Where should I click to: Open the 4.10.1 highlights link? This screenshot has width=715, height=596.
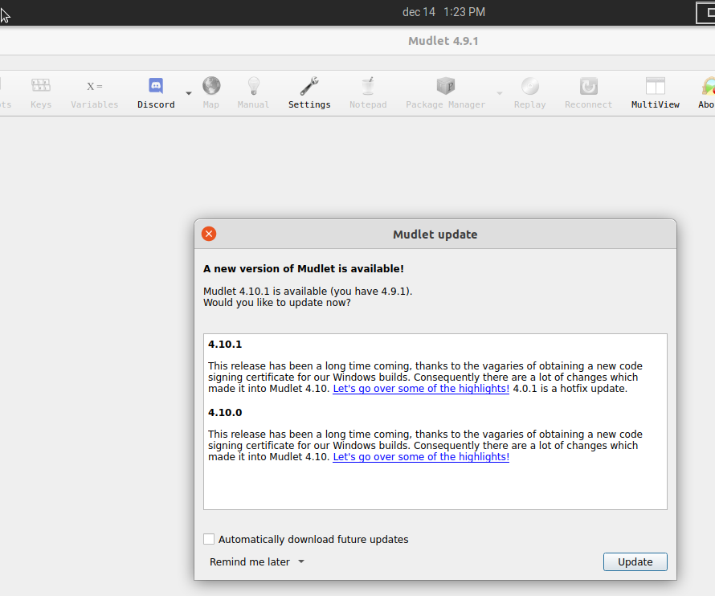[x=420, y=388]
